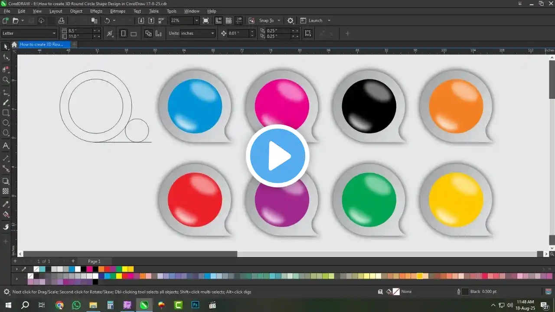Image resolution: width=555 pixels, height=312 pixels.
Task: Expand the Letter page size dropdown
Action: click(x=54, y=33)
